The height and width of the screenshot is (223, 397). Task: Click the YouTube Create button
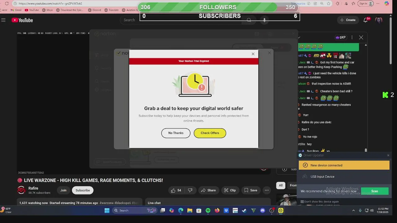(348, 20)
